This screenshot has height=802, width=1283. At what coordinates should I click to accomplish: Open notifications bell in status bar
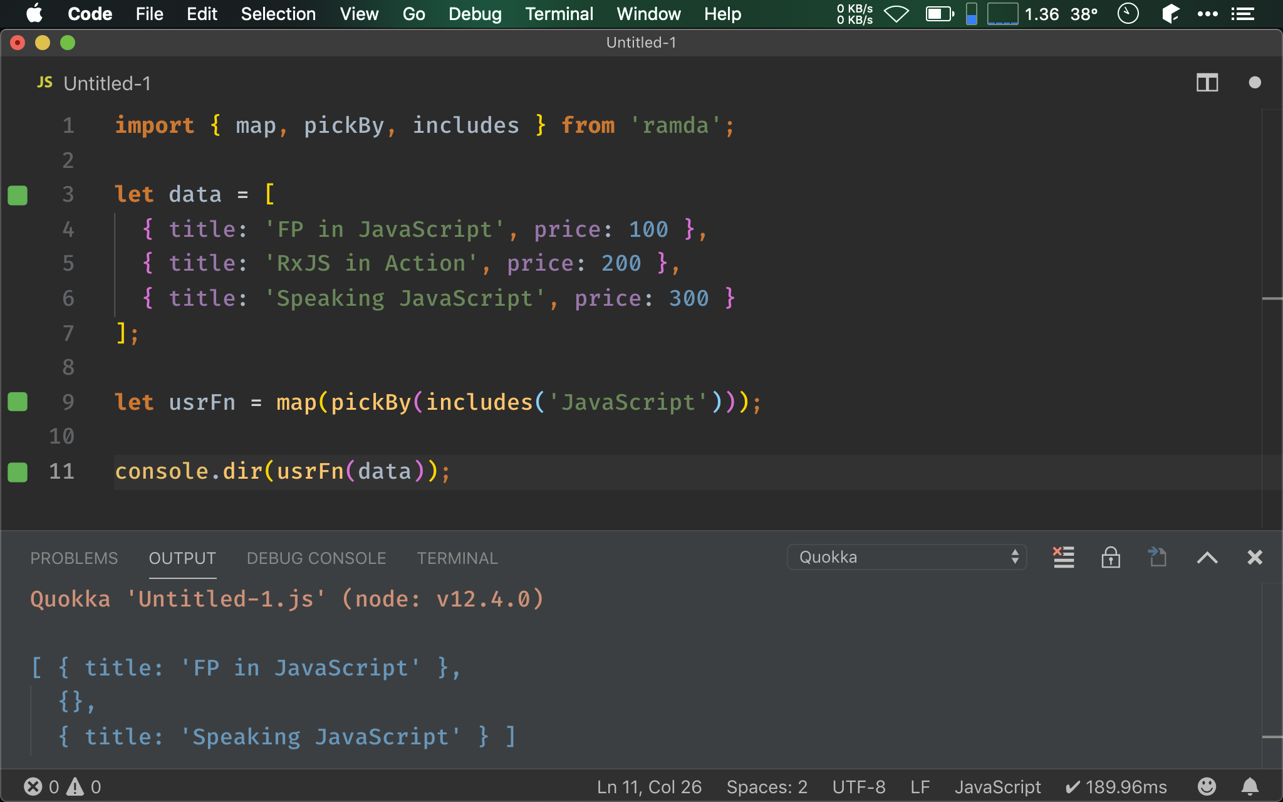(1250, 786)
